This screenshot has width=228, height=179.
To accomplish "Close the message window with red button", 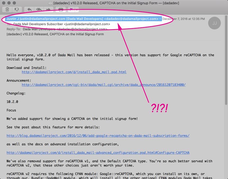I will tap(4, 3).
